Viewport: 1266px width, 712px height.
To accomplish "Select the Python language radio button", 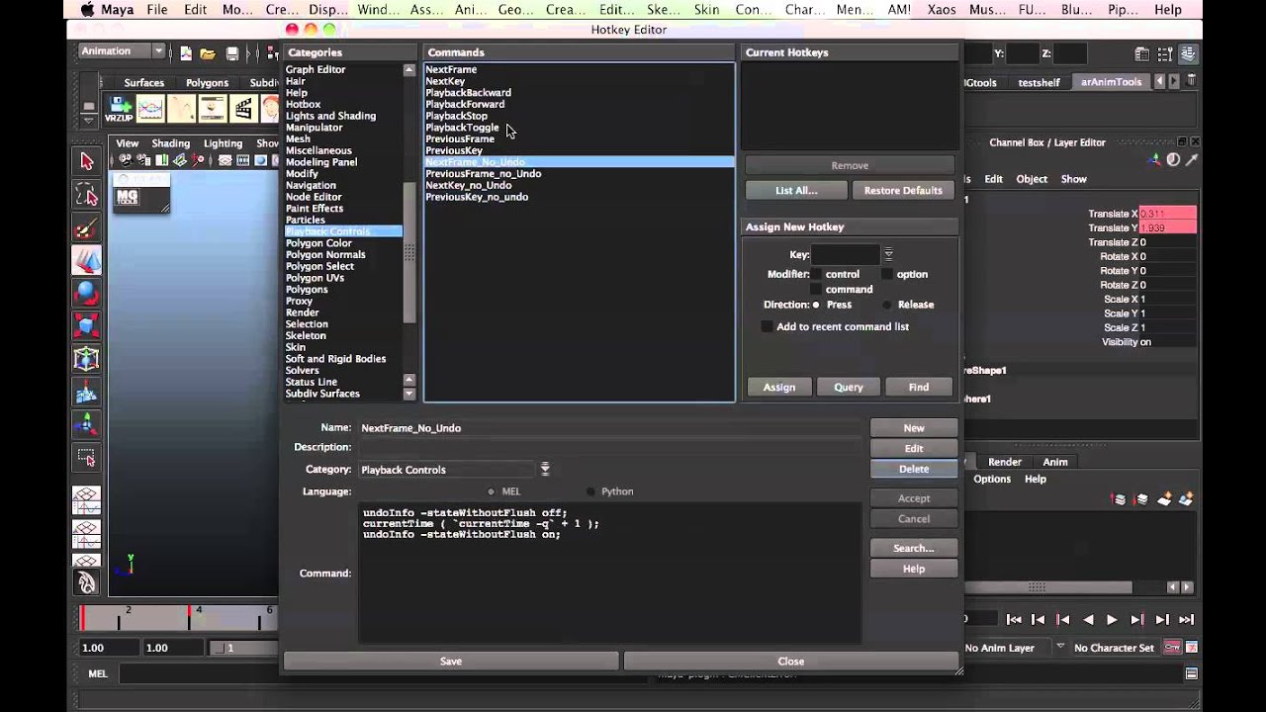I will click(x=591, y=491).
